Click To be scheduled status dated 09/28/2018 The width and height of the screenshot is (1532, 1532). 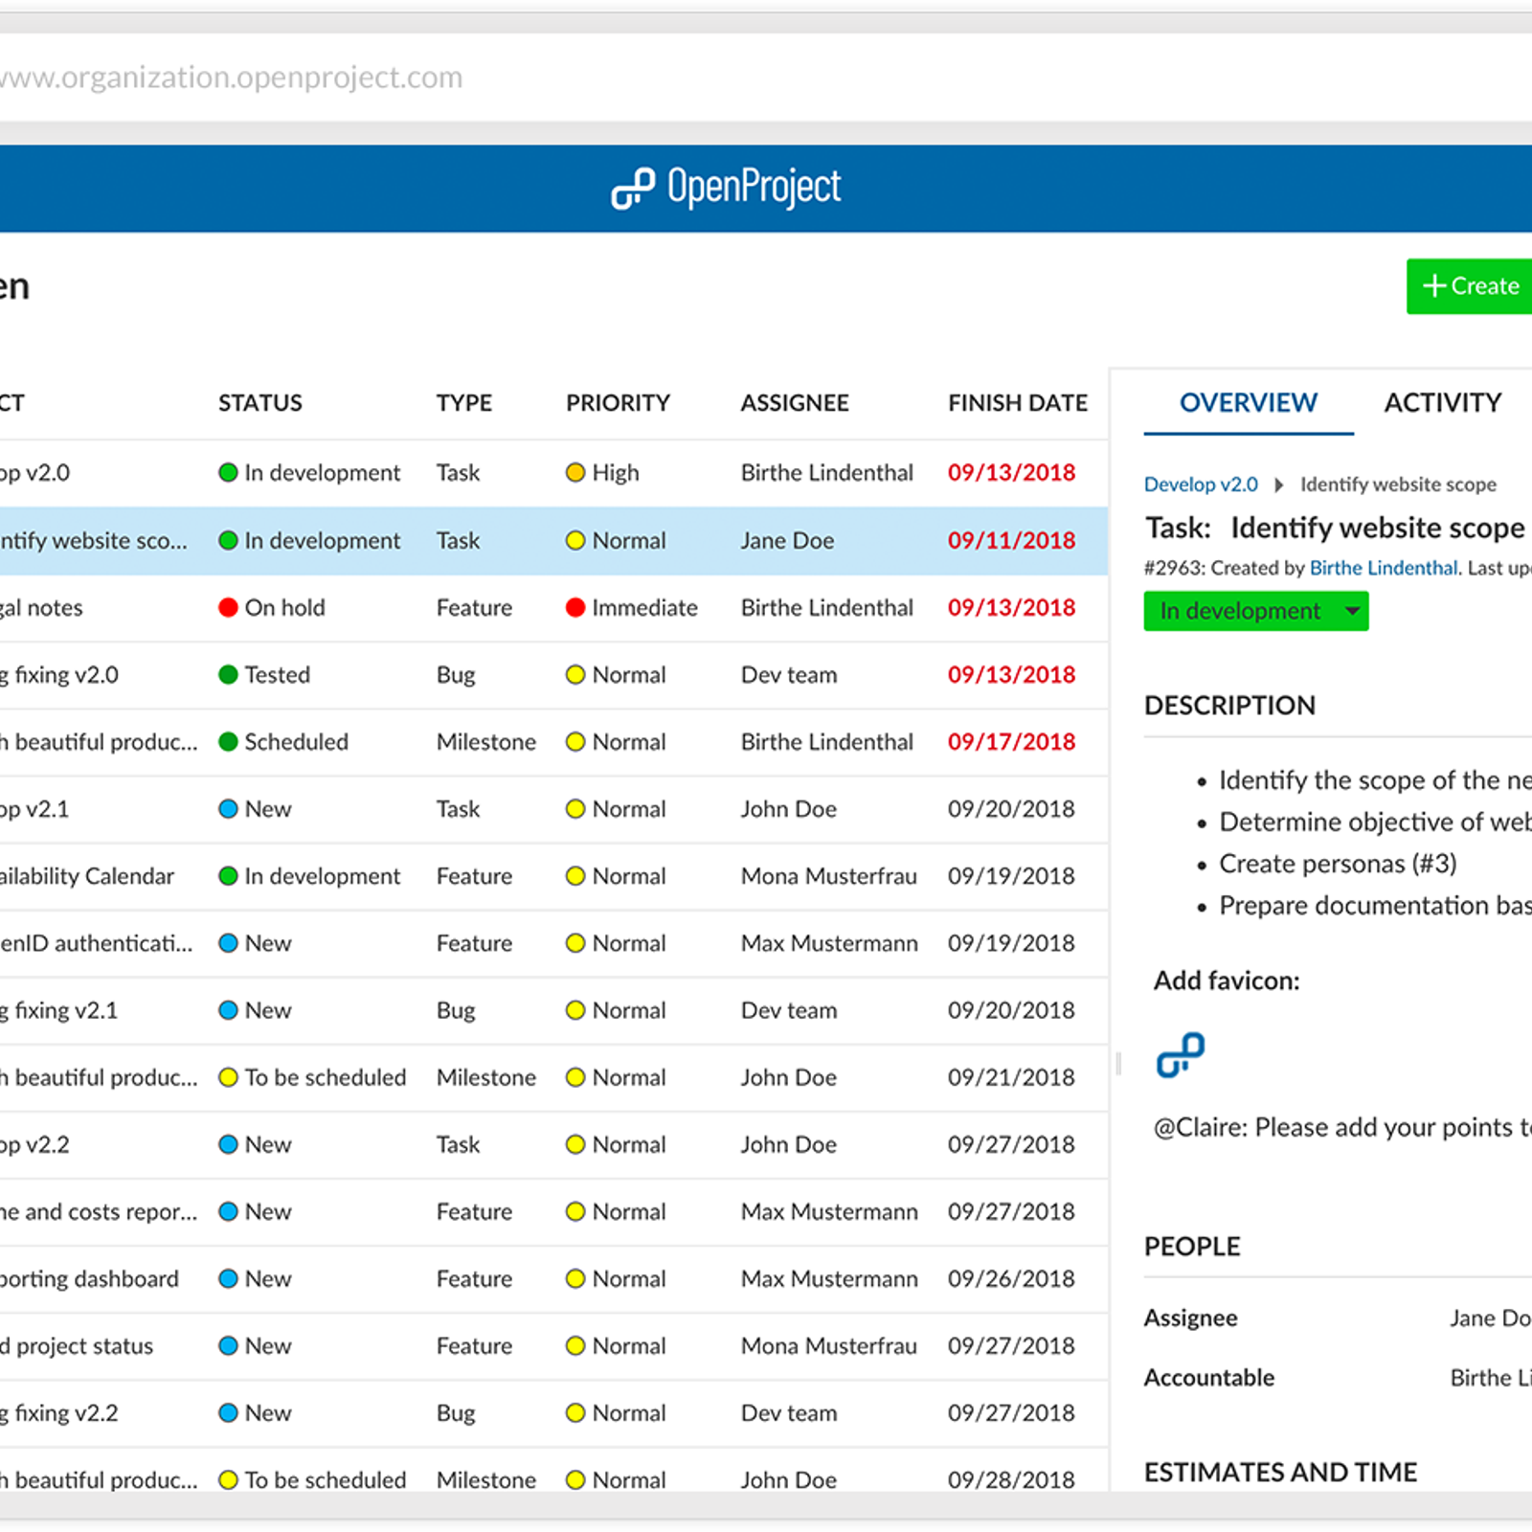tap(326, 1479)
